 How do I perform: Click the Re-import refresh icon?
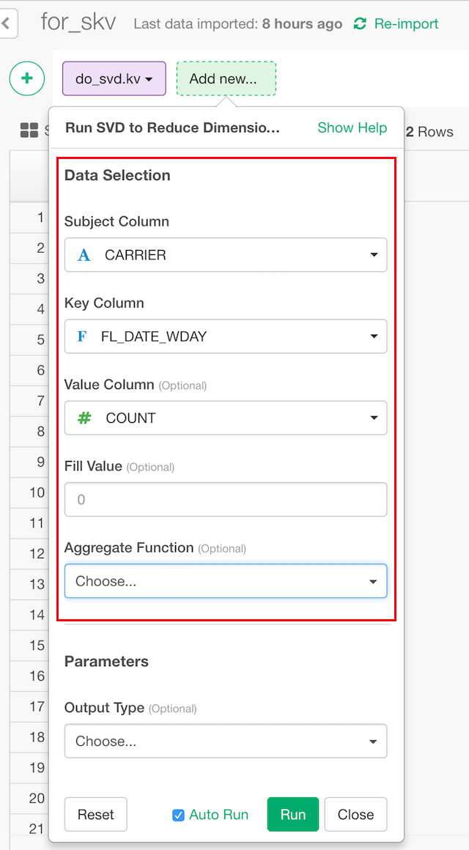[x=360, y=24]
